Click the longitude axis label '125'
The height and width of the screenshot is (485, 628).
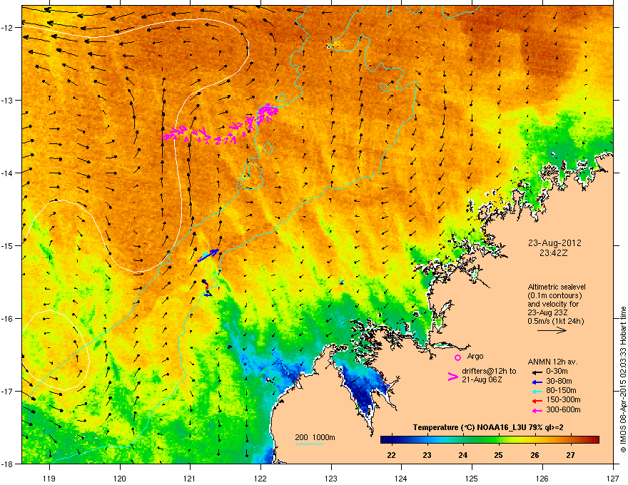(x=472, y=478)
